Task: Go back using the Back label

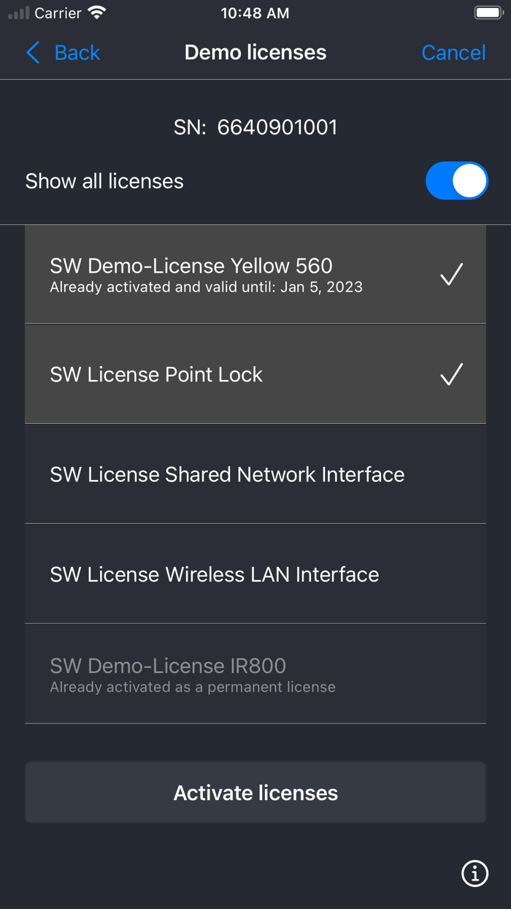Action: point(77,53)
